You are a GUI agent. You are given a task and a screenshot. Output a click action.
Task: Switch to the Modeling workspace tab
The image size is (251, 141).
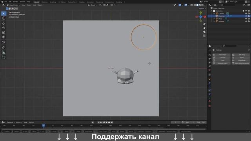(x=44, y=2)
